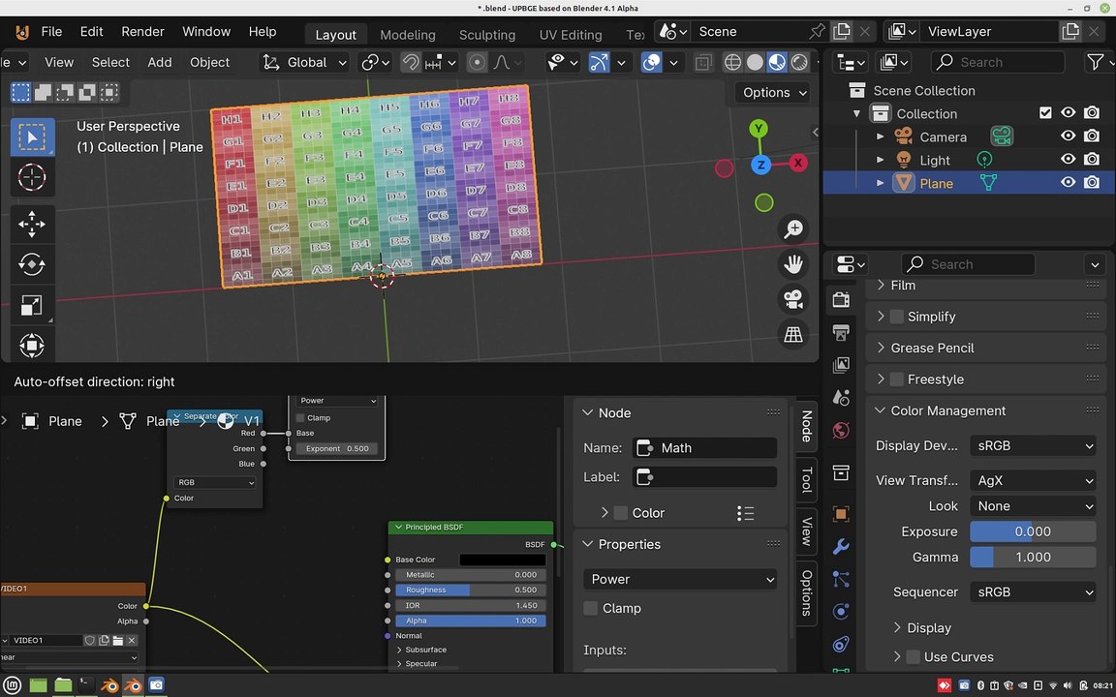
Task: Open the Edit menu
Action: tap(91, 32)
